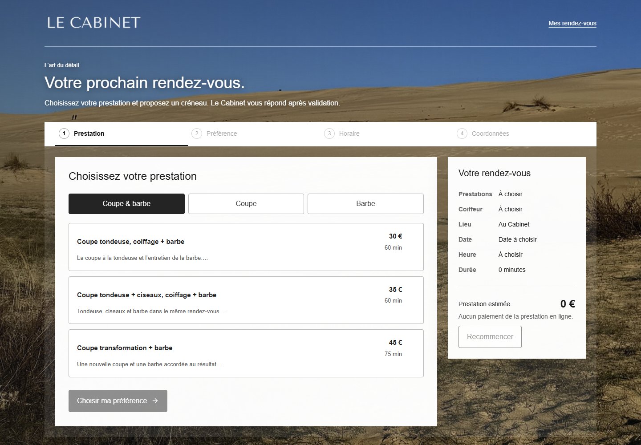Go to the Préférence step
Viewport: 641px width, 445px height.
254,133
